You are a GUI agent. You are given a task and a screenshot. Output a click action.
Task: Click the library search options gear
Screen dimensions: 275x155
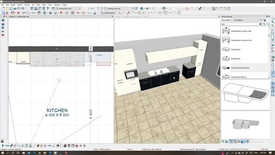[x=260, y=24]
